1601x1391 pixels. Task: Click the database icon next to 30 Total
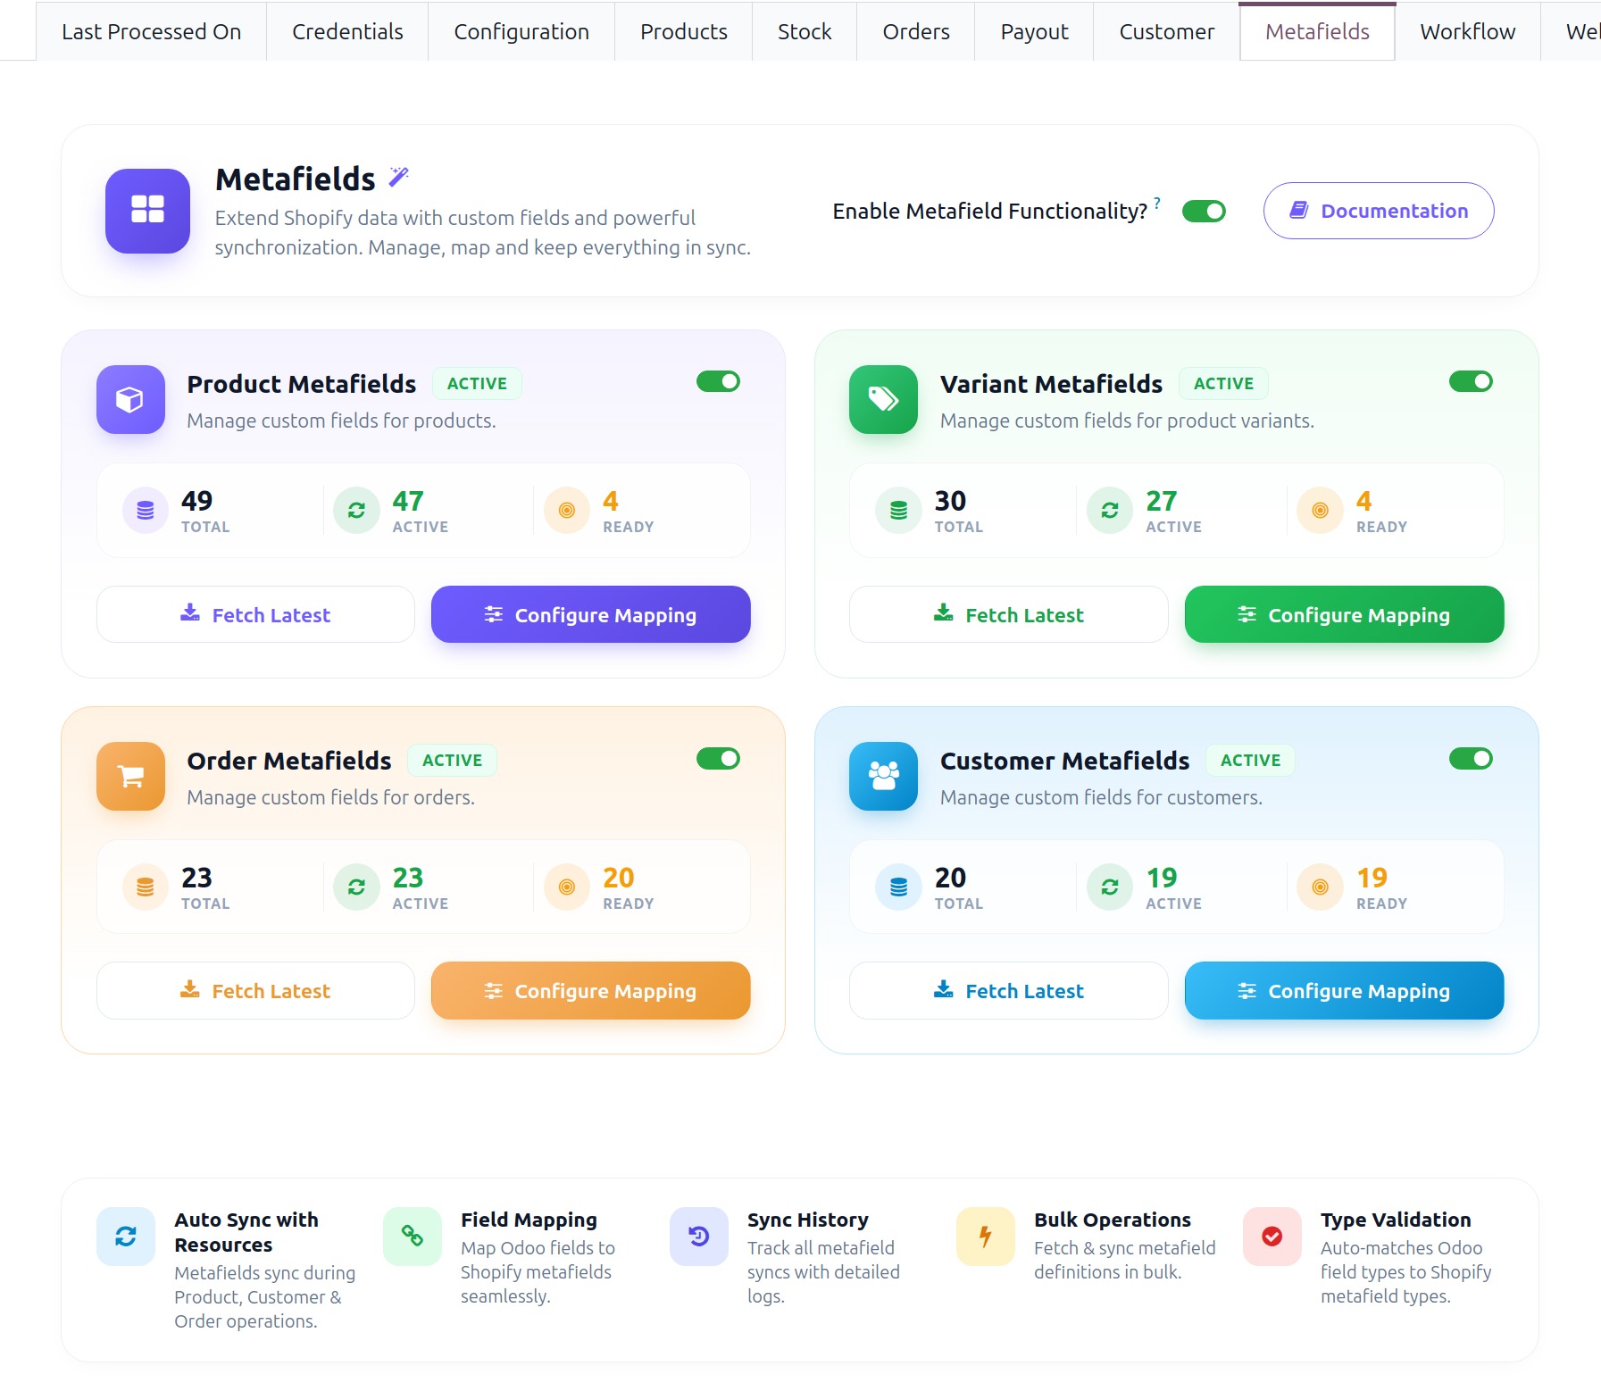pyautogui.click(x=899, y=511)
